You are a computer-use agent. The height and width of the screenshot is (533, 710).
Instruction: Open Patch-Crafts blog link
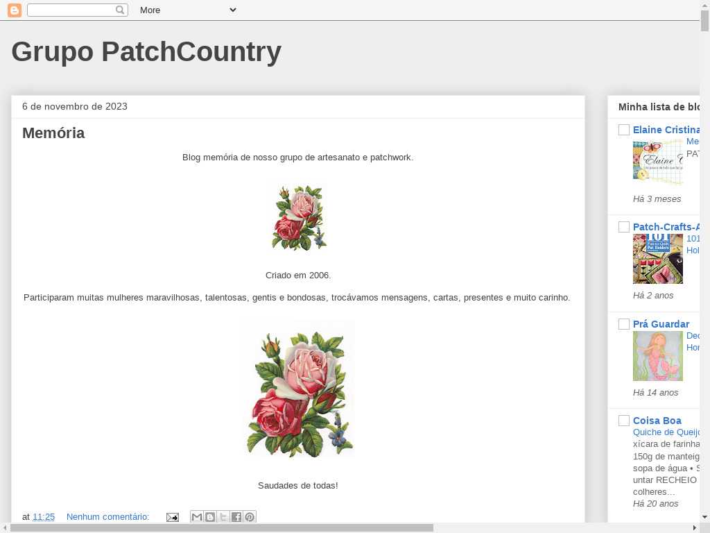[666, 227]
